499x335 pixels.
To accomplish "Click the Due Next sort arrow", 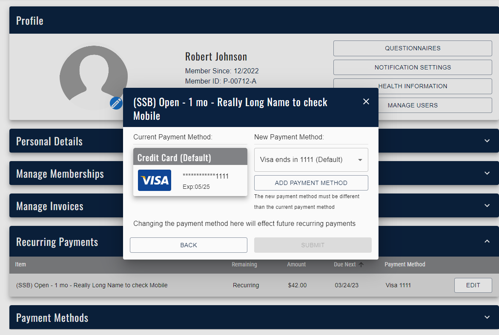I will point(361,265).
